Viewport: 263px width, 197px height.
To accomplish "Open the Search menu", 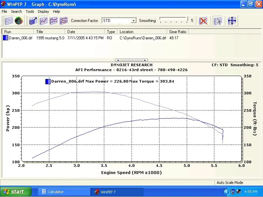I will coord(16,11).
